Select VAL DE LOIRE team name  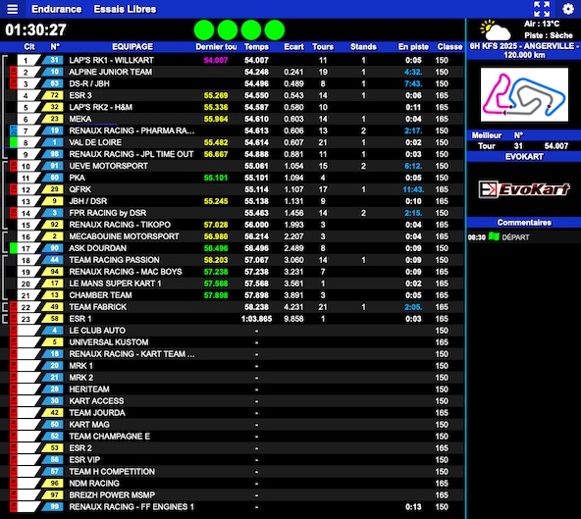coord(95,142)
